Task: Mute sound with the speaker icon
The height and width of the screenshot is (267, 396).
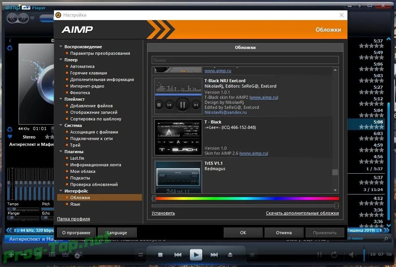Action: coord(353,255)
